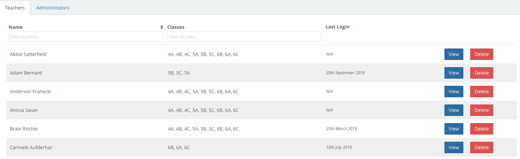Focus the Filter by class field
The width and height of the screenshot is (520, 159).
click(x=244, y=37)
